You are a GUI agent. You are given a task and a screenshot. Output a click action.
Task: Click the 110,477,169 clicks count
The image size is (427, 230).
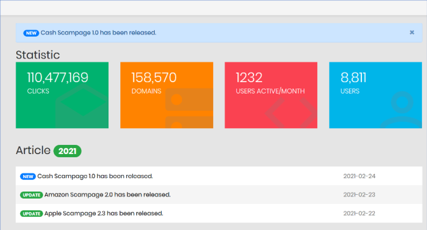58,77
